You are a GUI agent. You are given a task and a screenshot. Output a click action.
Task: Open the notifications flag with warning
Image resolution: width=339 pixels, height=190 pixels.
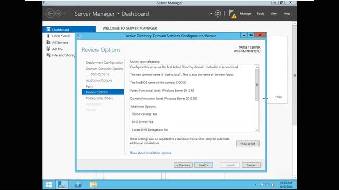(x=233, y=14)
